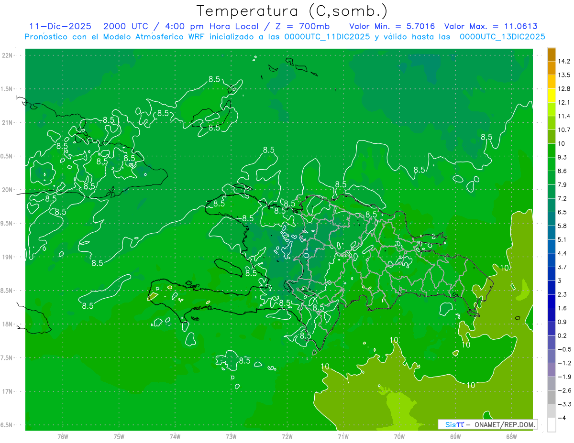The width and height of the screenshot is (574, 443).
Task: Click the 'Valor Min. = 5.7016' readout
Action: 392,26
